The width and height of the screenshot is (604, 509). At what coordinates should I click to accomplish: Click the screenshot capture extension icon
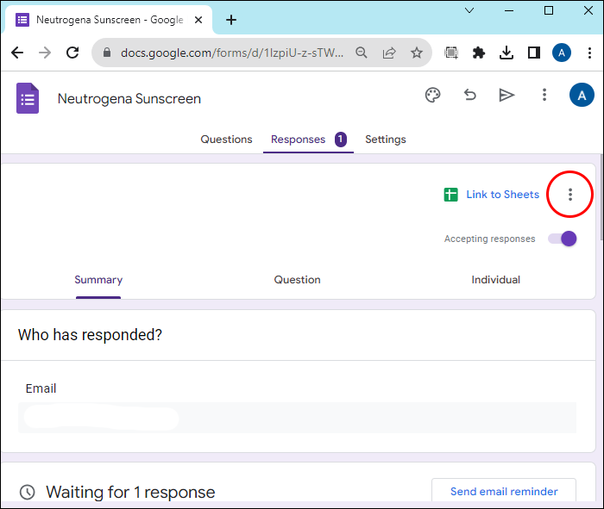click(x=451, y=53)
